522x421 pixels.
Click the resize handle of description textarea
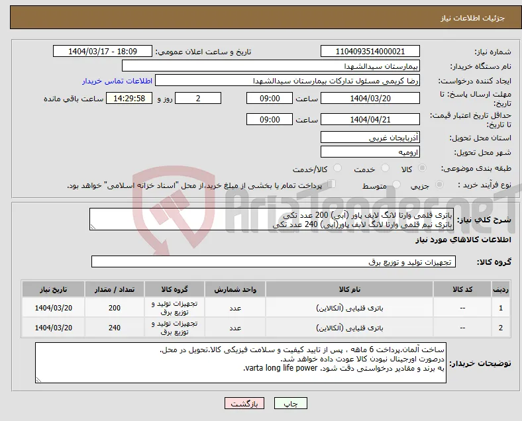(x=93, y=227)
